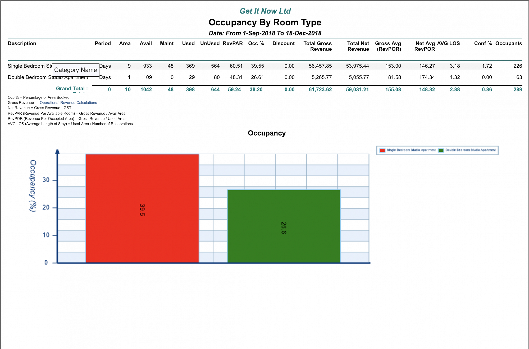
Task: Click the Get It Now Ltd title
Action: coord(265,11)
